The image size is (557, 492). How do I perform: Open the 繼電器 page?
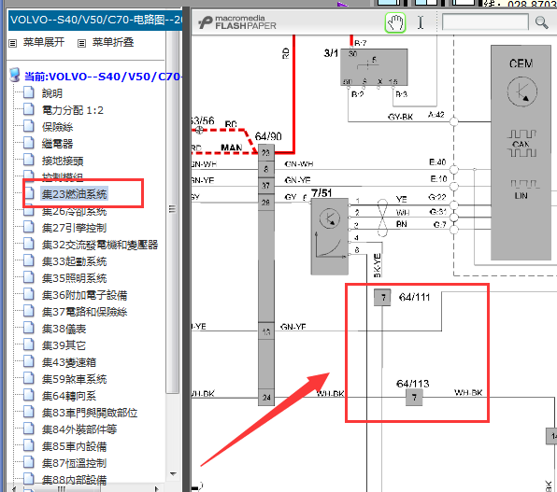tap(57, 144)
